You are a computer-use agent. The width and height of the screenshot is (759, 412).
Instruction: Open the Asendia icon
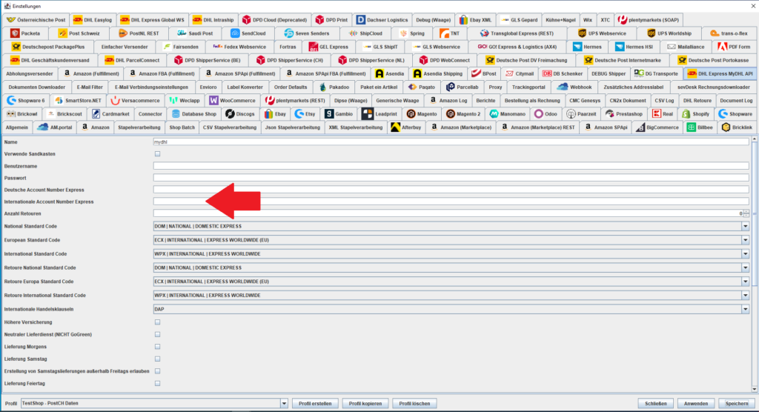tap(379, 73)
